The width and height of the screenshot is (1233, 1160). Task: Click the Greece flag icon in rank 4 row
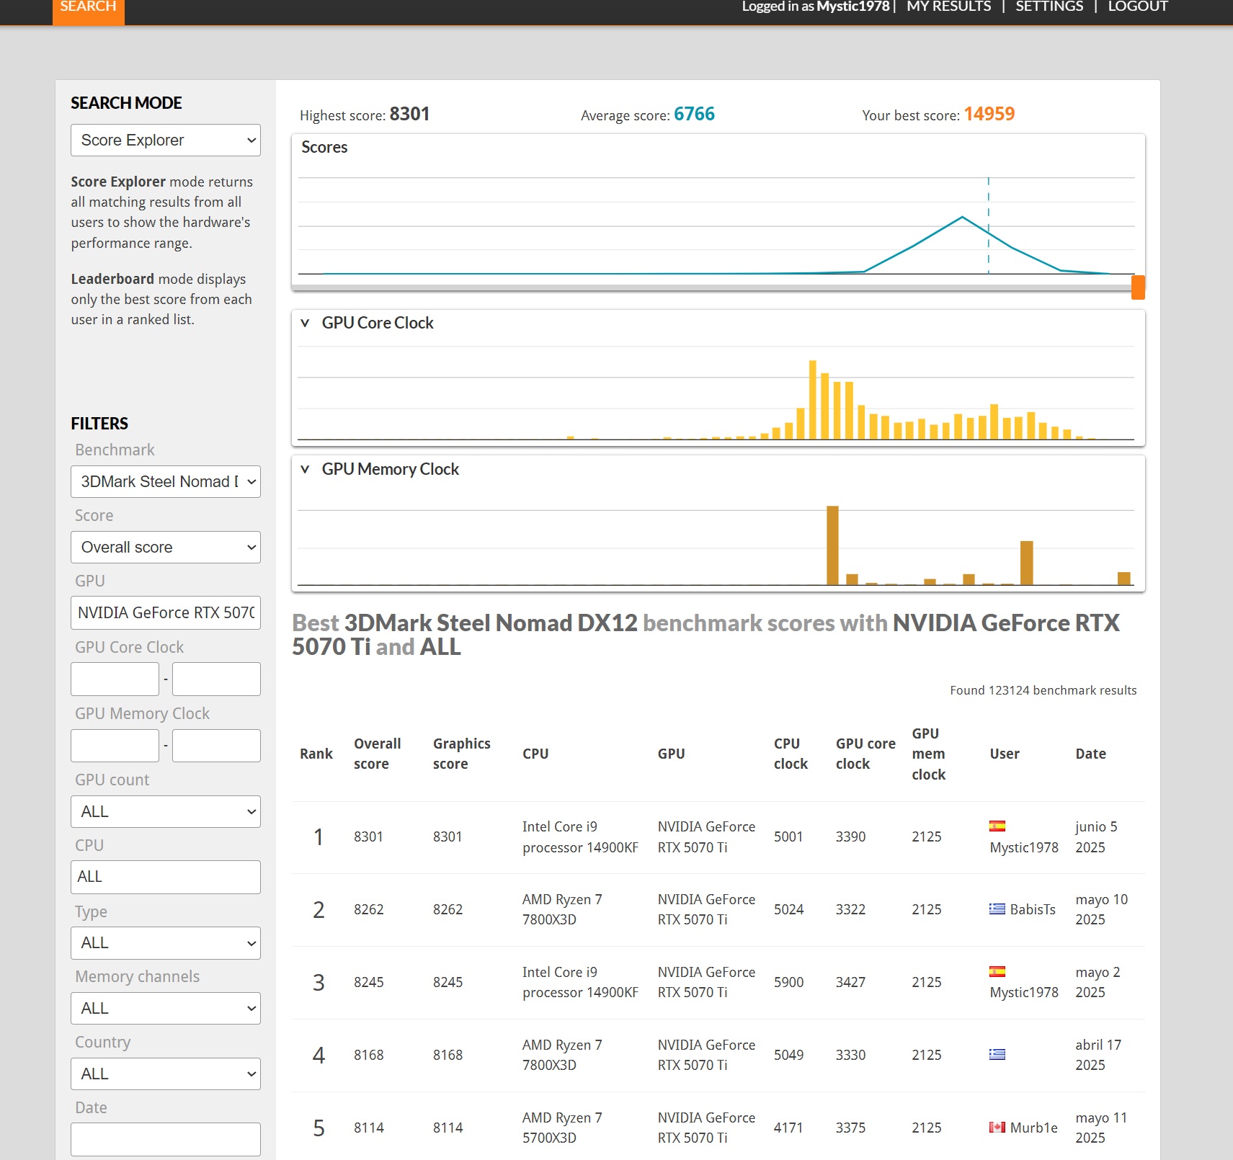(x=997, y=1055)
